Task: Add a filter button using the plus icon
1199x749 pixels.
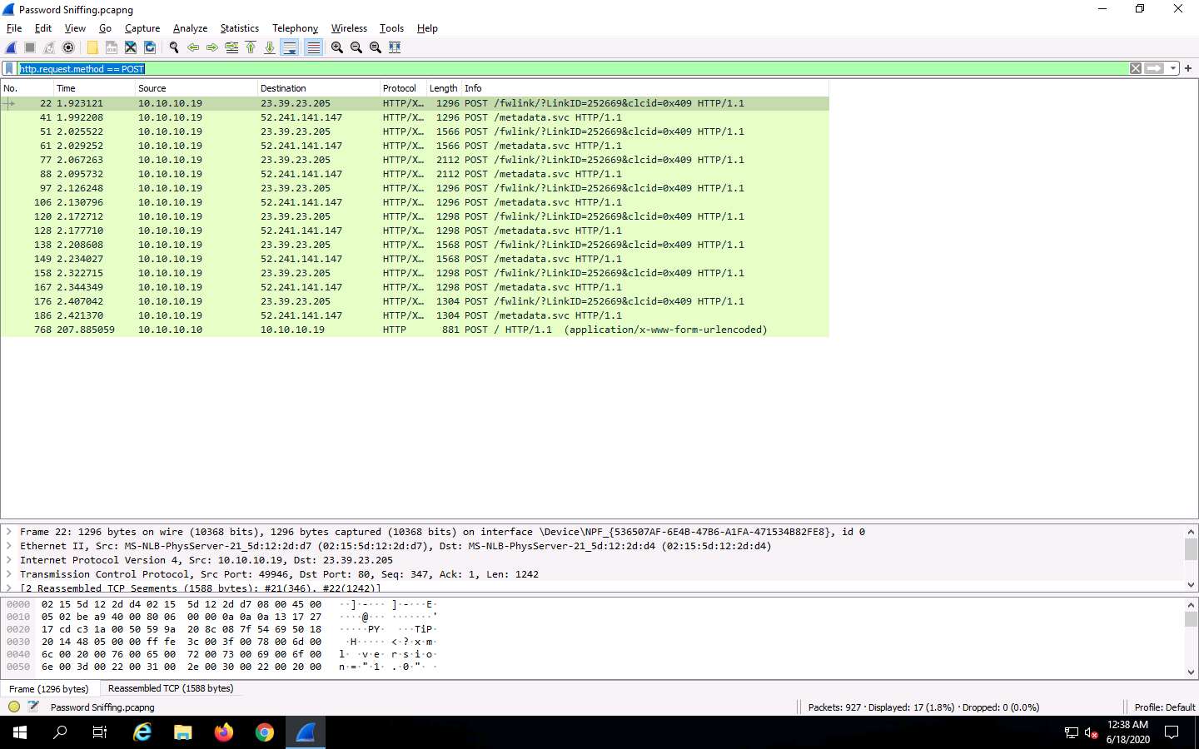Action: (x=1188, y=68)
